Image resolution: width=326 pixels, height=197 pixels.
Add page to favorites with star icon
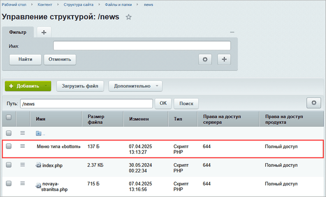(x=129, y=17)
